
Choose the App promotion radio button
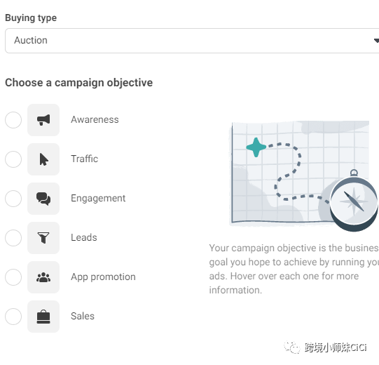point(13,277)
